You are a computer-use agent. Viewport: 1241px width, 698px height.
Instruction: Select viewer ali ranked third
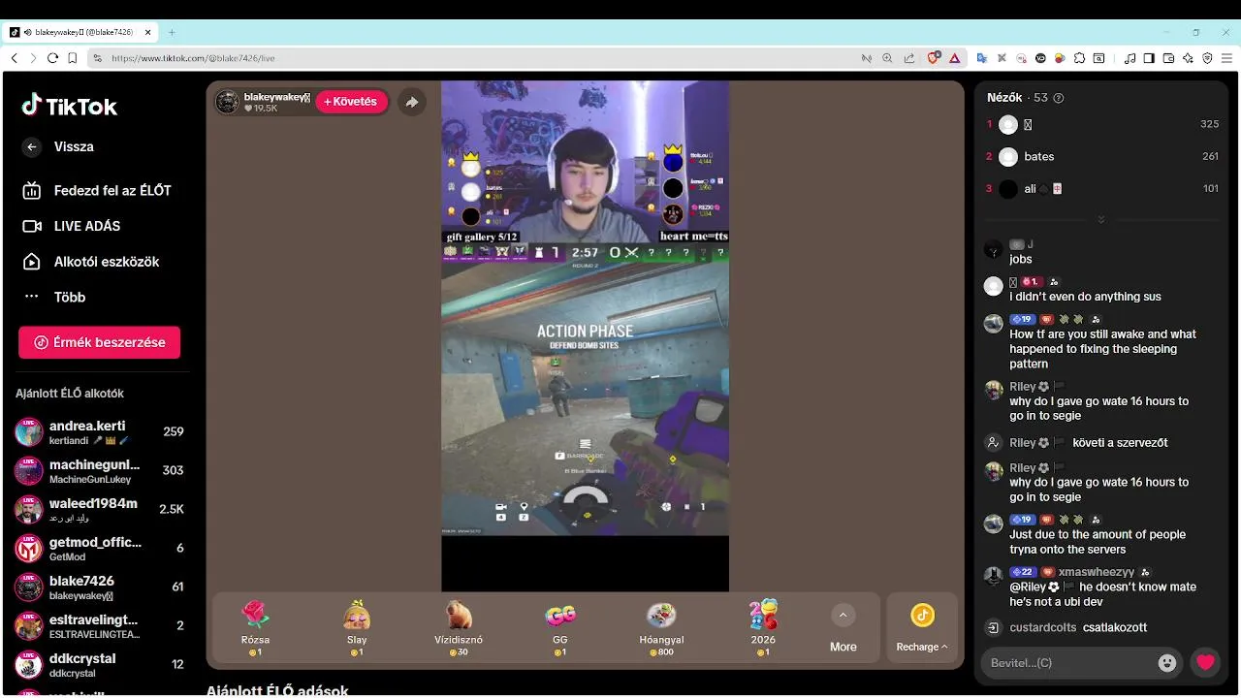pyautogui.click(x=1102, y=188)
